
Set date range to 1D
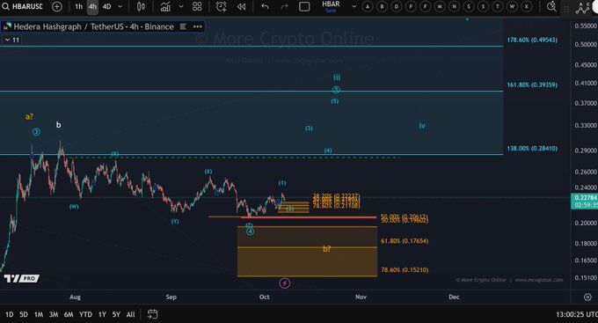click(9, 314)
